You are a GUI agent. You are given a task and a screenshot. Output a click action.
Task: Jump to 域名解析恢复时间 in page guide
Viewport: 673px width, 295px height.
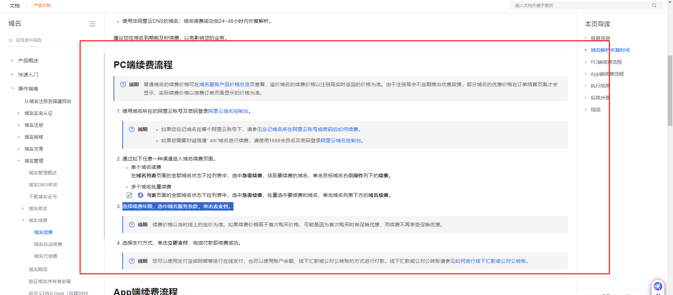tap(610, 50)
